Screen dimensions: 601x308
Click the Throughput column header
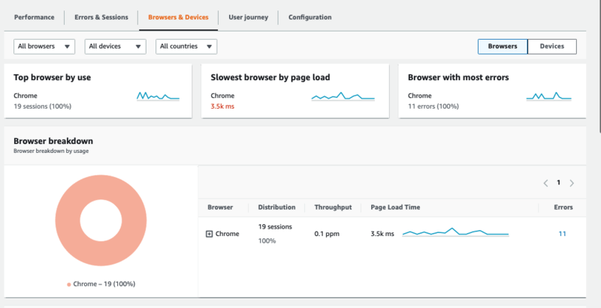pos(333,207)
